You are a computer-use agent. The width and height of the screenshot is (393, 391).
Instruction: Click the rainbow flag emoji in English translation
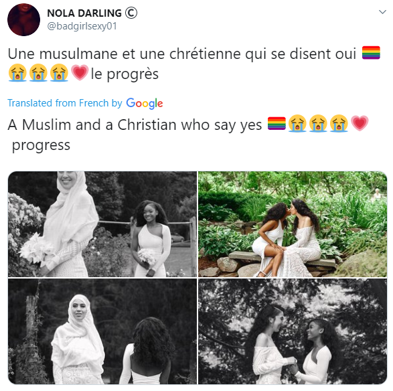[277, 124]
